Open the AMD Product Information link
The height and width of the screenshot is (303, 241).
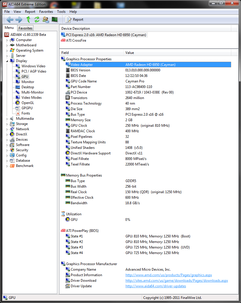tap(169, 275)
